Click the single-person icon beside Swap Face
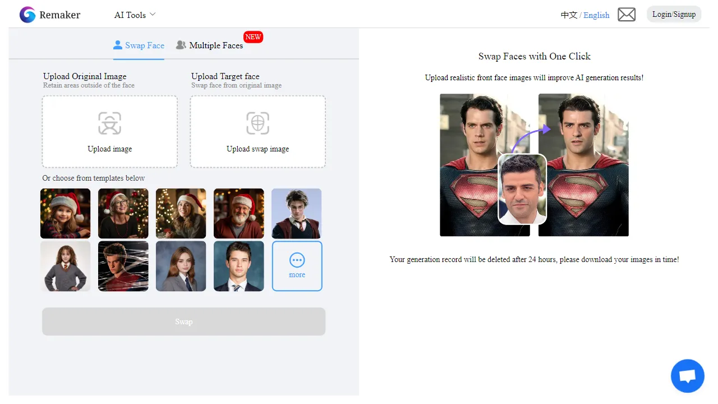This screenshot has height=404, width=718. (118, 45)
